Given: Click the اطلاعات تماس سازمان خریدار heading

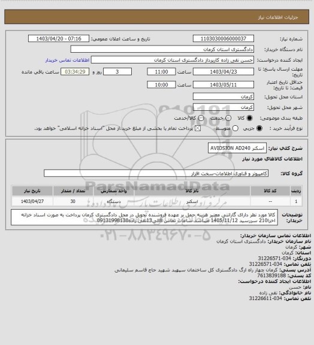Looking at the screenshot, I should [x=276, y=235].
